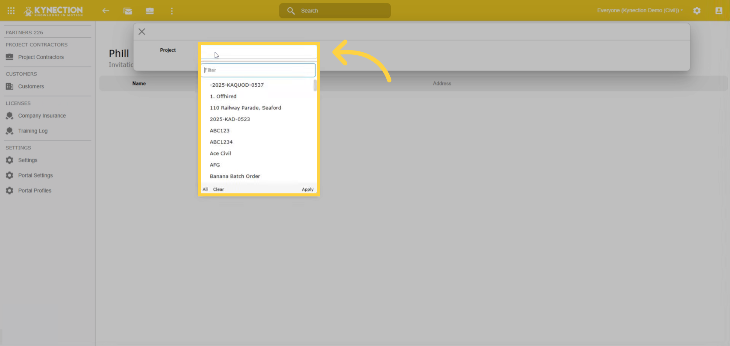
Task: Click the Settings gear icon in sidebar
Action: 9,160
